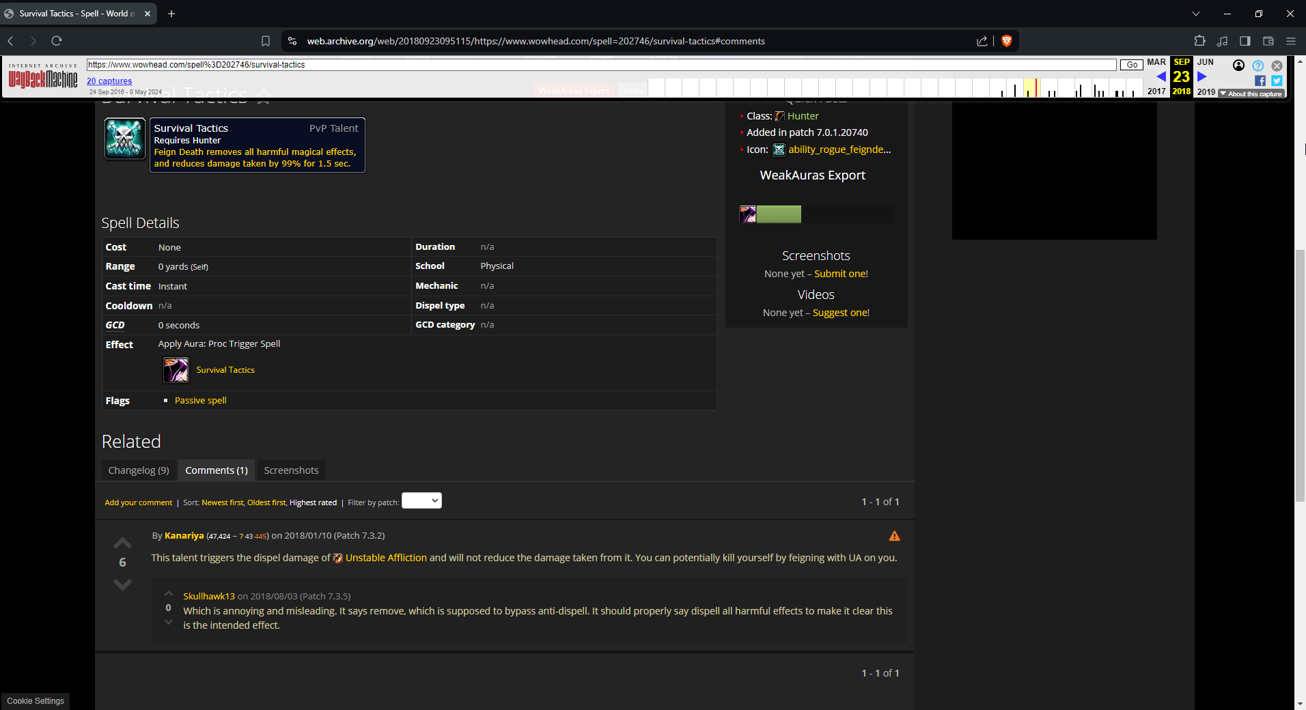Click the Brave Shields lion icon

click(1006, 41)
